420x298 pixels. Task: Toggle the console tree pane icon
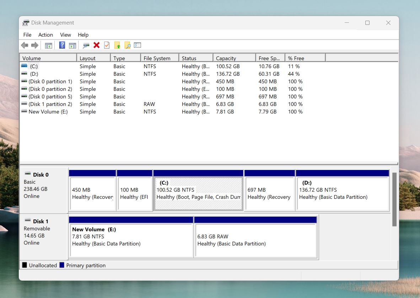pyautogui.click(x=48, y=46)
